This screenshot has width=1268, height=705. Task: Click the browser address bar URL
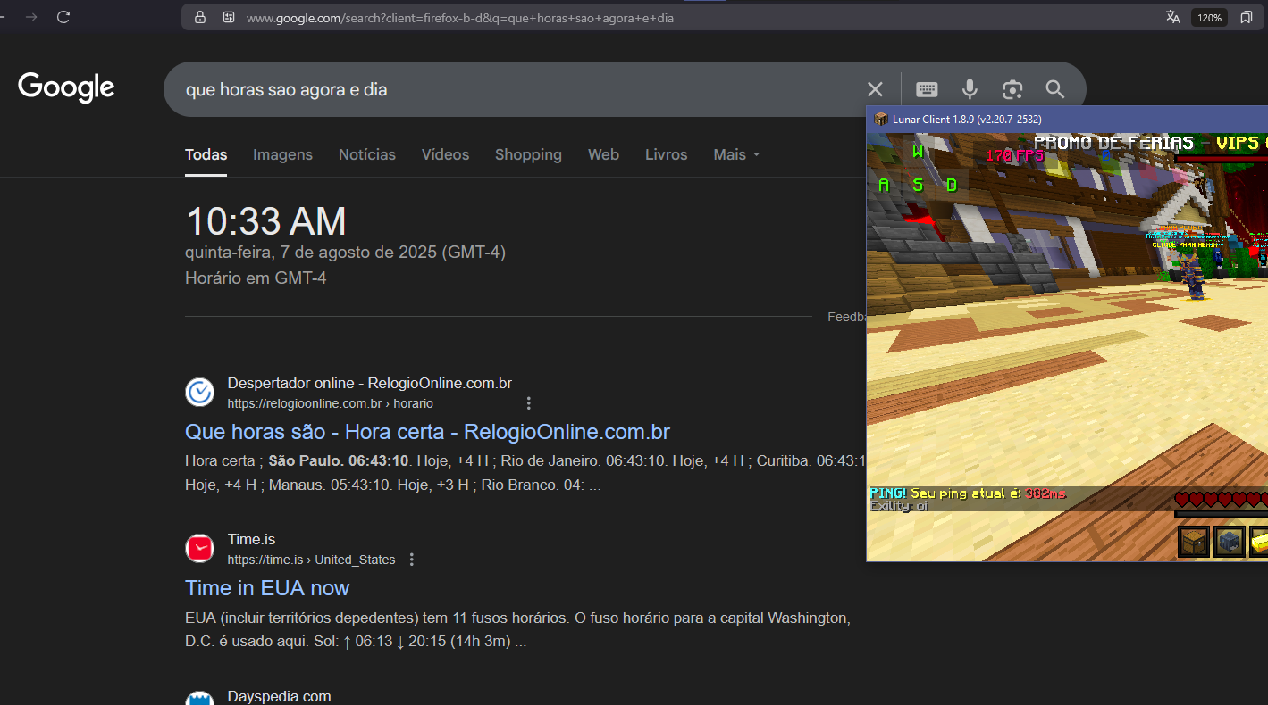pyautogui.click(x=460, y=18)
